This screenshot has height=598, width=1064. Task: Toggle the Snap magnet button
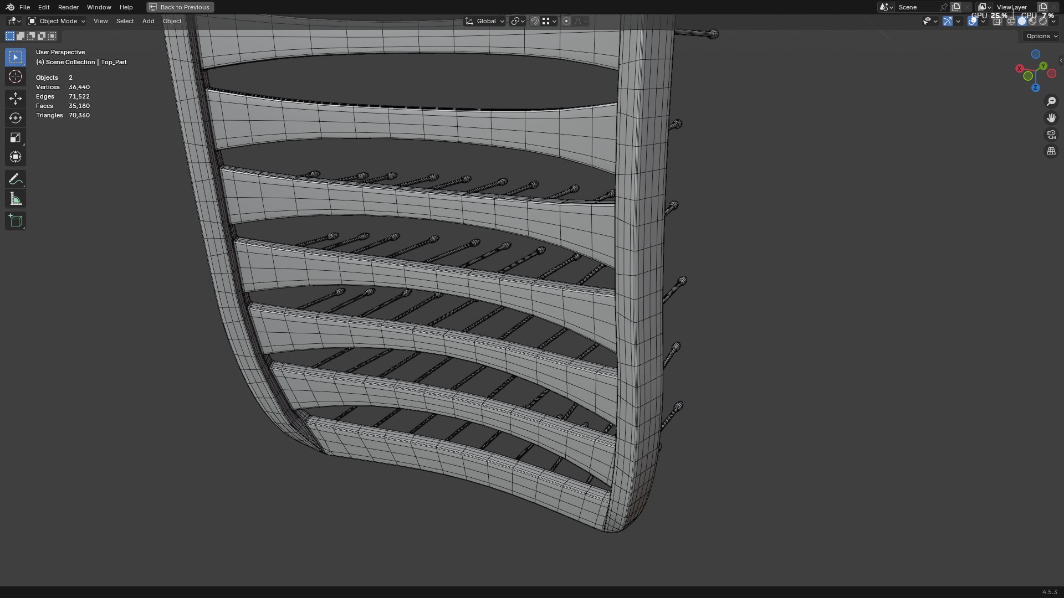[x=534, y=21]
